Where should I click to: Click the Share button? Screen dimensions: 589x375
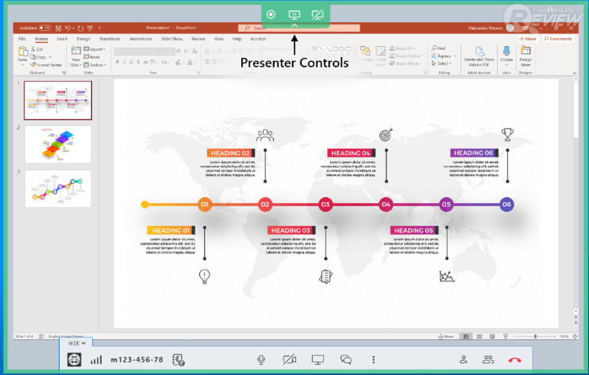(x=528, y=39)
